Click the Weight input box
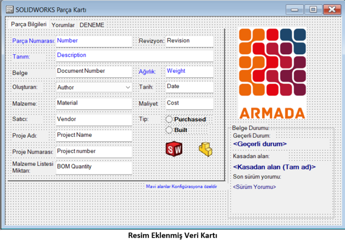This screenshot has width=345, height=241. [189, 71]
